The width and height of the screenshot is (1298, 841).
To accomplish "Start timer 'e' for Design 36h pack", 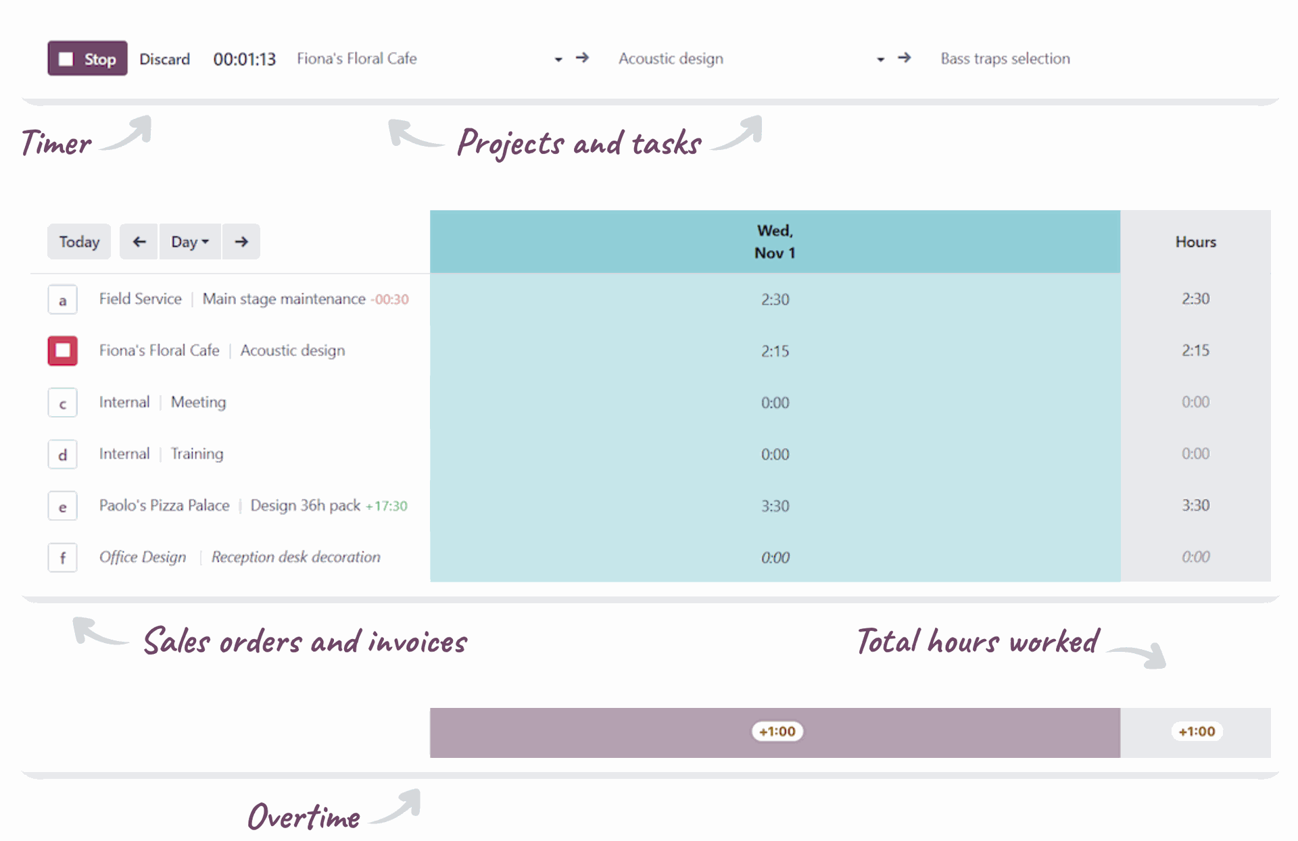I will coord(63,507).
